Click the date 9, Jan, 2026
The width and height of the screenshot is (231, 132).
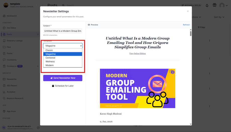pos(106,121)
